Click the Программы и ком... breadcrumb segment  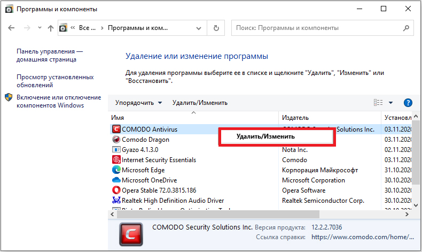pyautogui.click(x=138, y=28)
